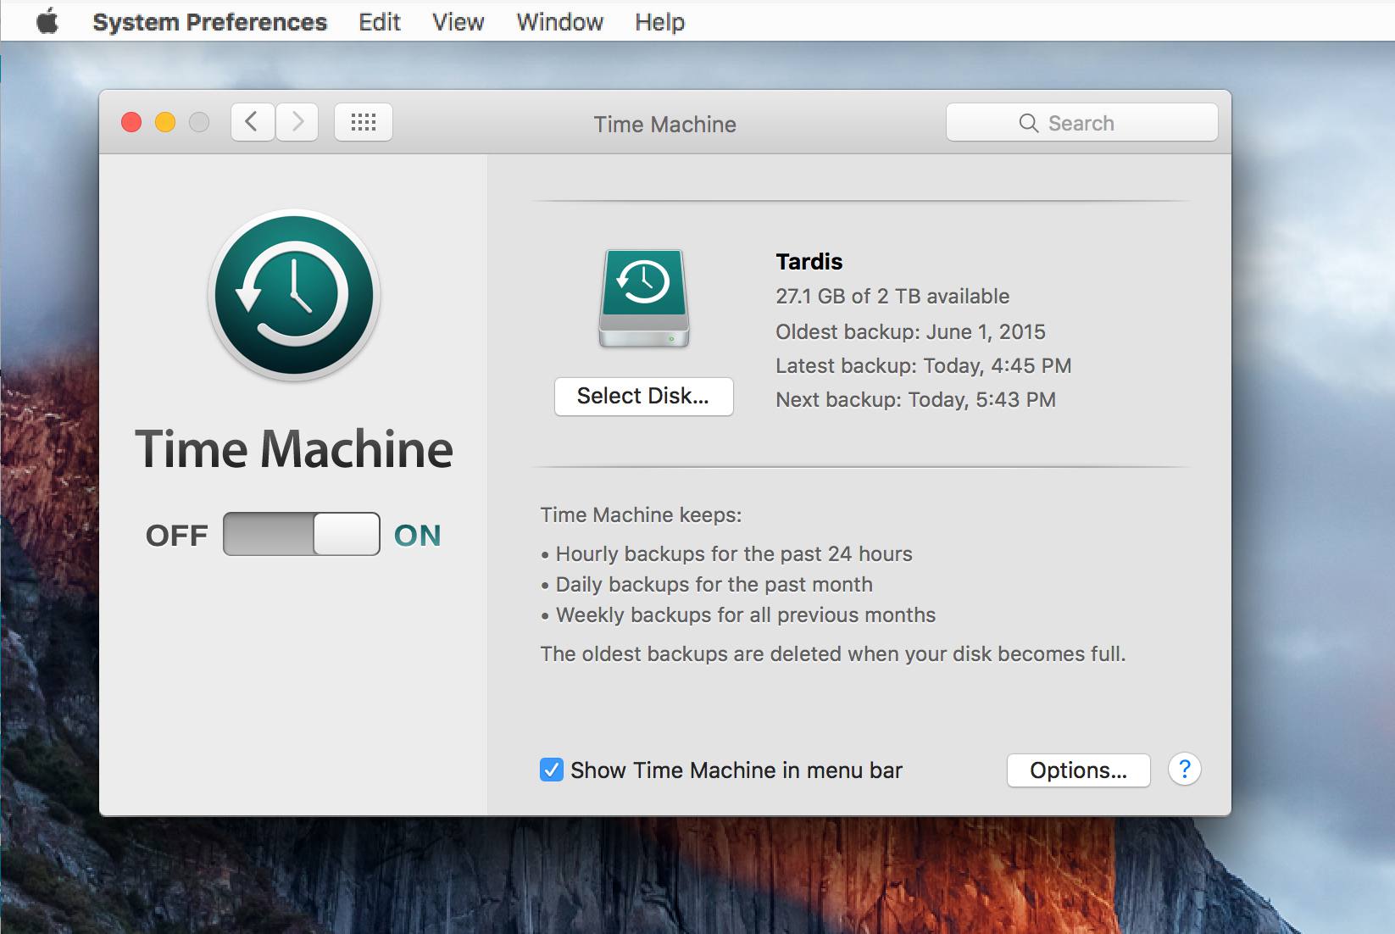Click the Select Disk… button
The width and height of the screenshot is (1395, 934).
click(x=644, y=397)
